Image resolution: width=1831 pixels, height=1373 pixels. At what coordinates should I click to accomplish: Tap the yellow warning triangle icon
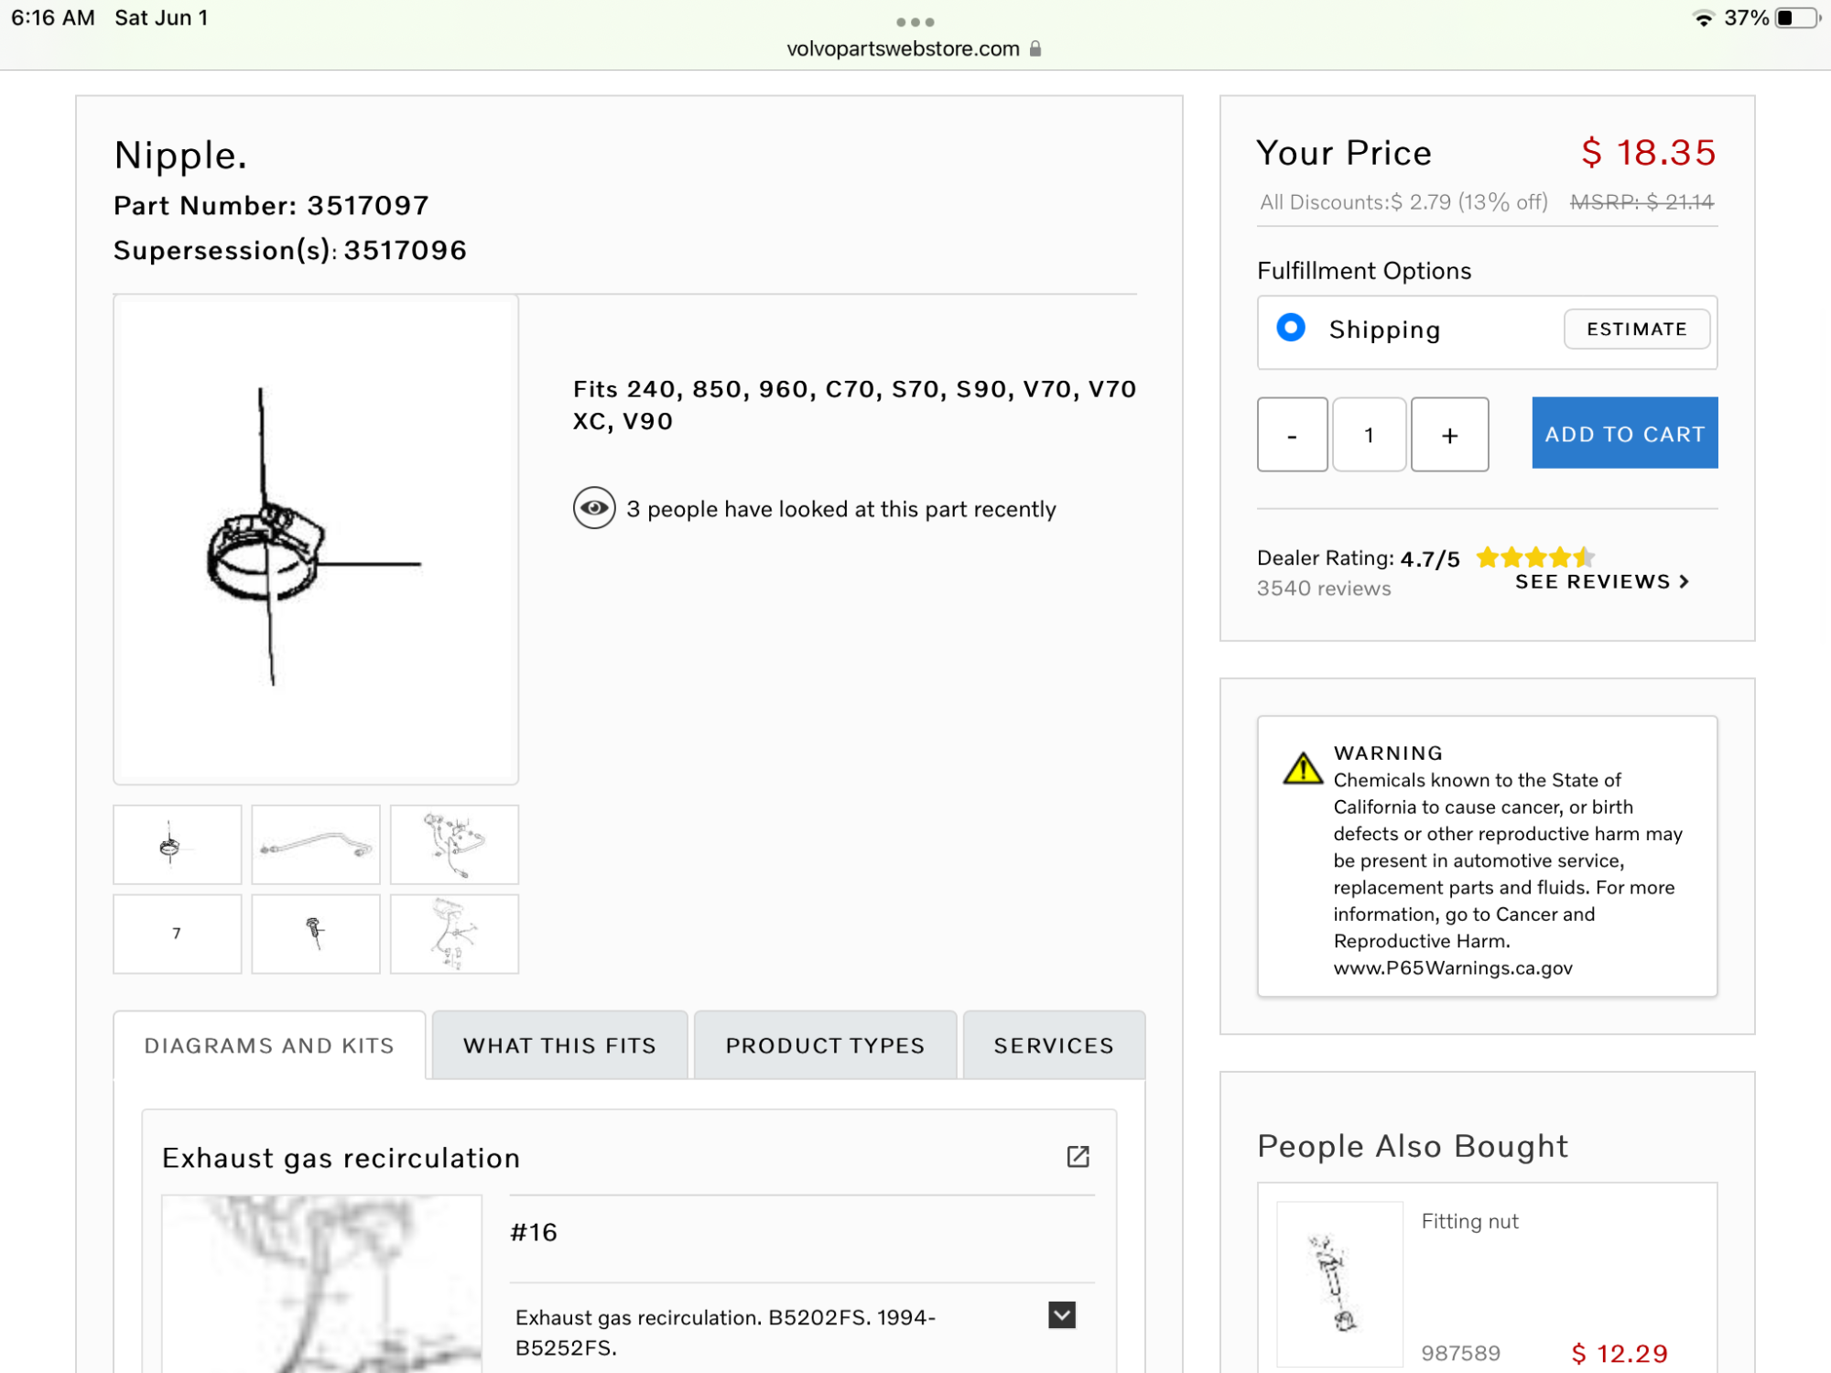coord(1302,768)
